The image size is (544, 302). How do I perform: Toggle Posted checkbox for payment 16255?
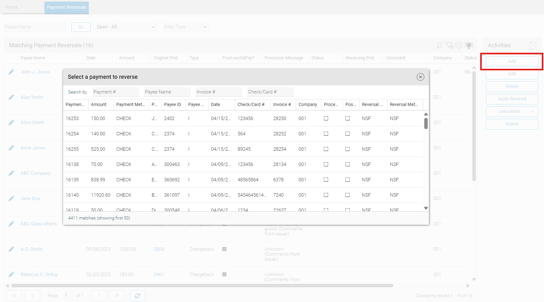pos(348,149)
